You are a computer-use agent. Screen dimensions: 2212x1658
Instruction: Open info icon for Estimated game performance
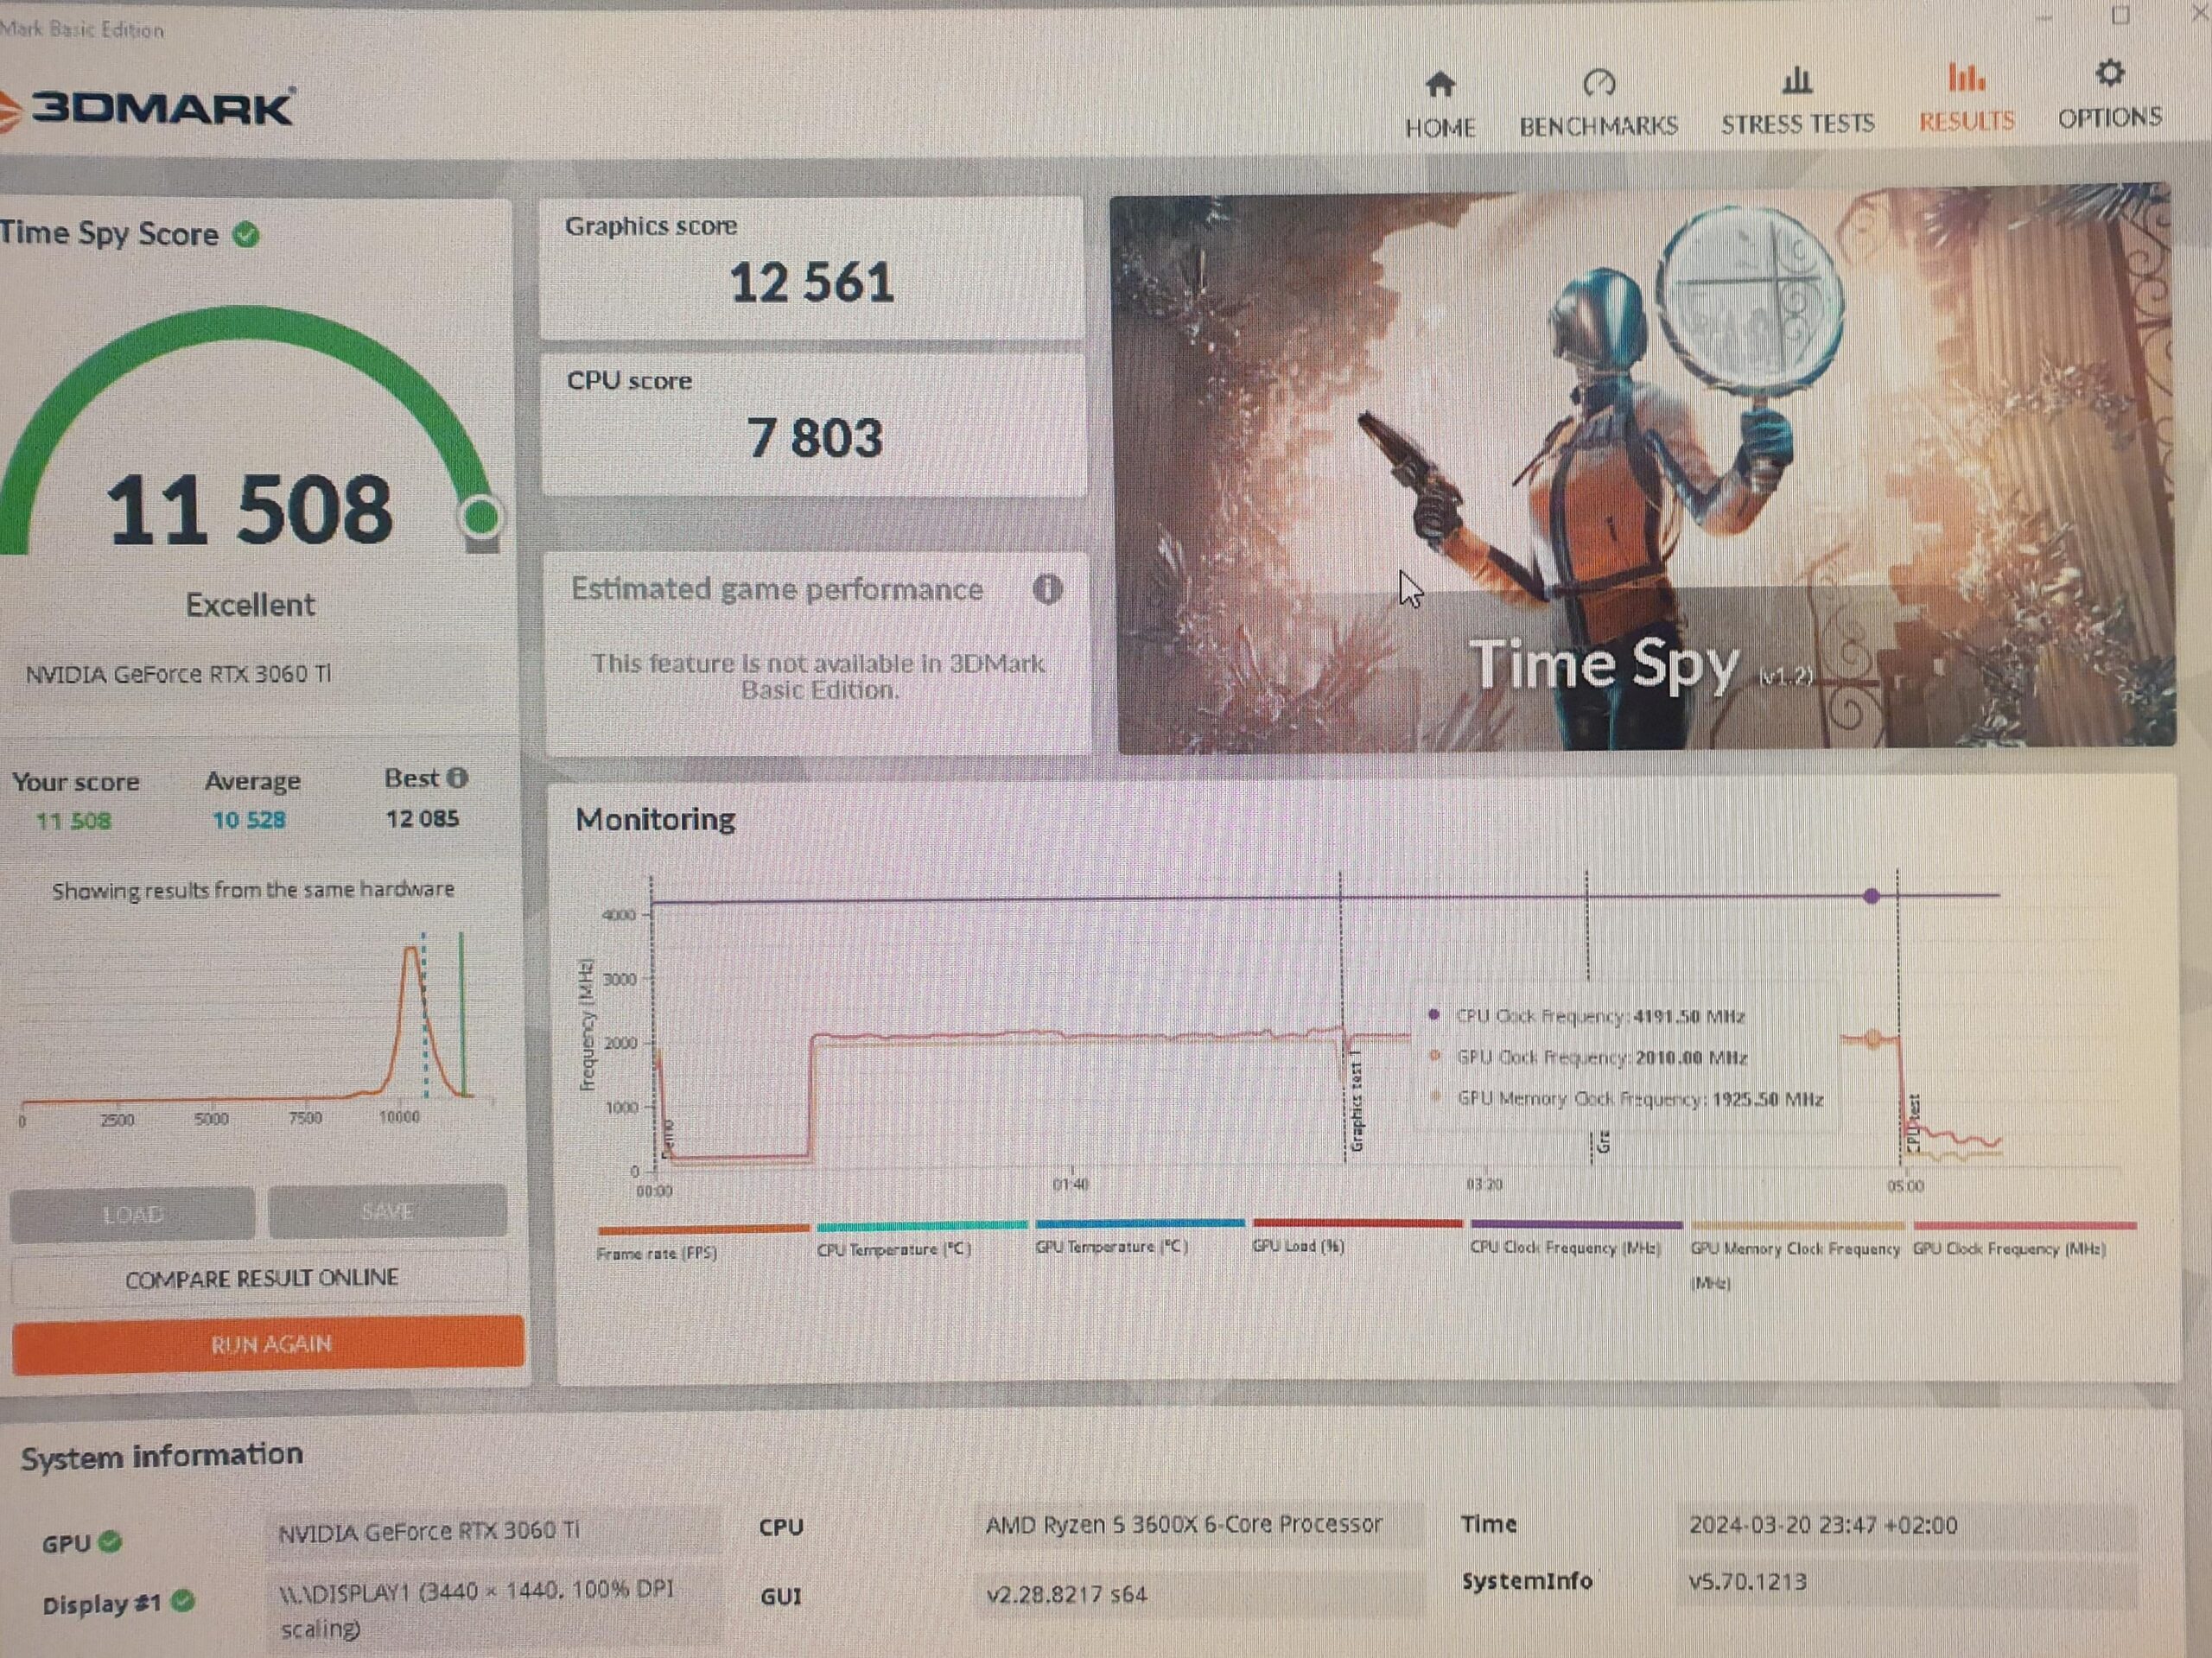click(1047, 589)
